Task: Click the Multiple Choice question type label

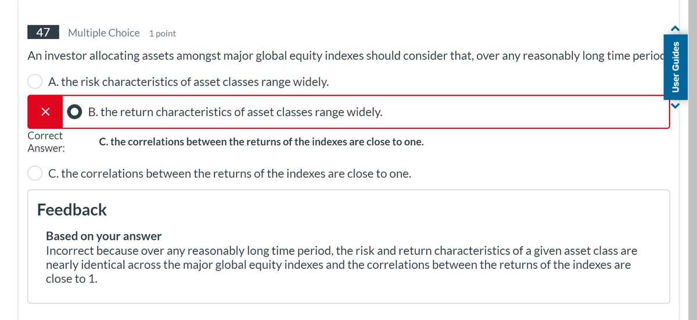Action: tap(103, 33)
